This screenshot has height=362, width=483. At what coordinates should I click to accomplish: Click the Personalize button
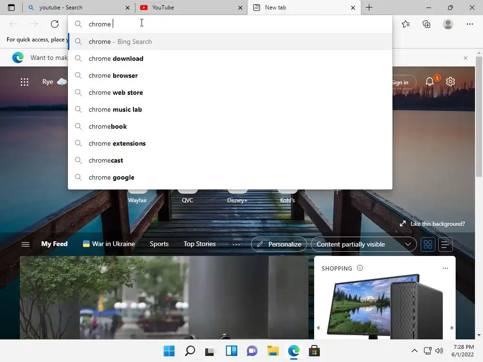click(279, 245)
